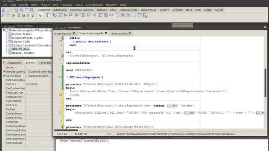Open the Environment menu
269x151 pixels.
point(94,5)
